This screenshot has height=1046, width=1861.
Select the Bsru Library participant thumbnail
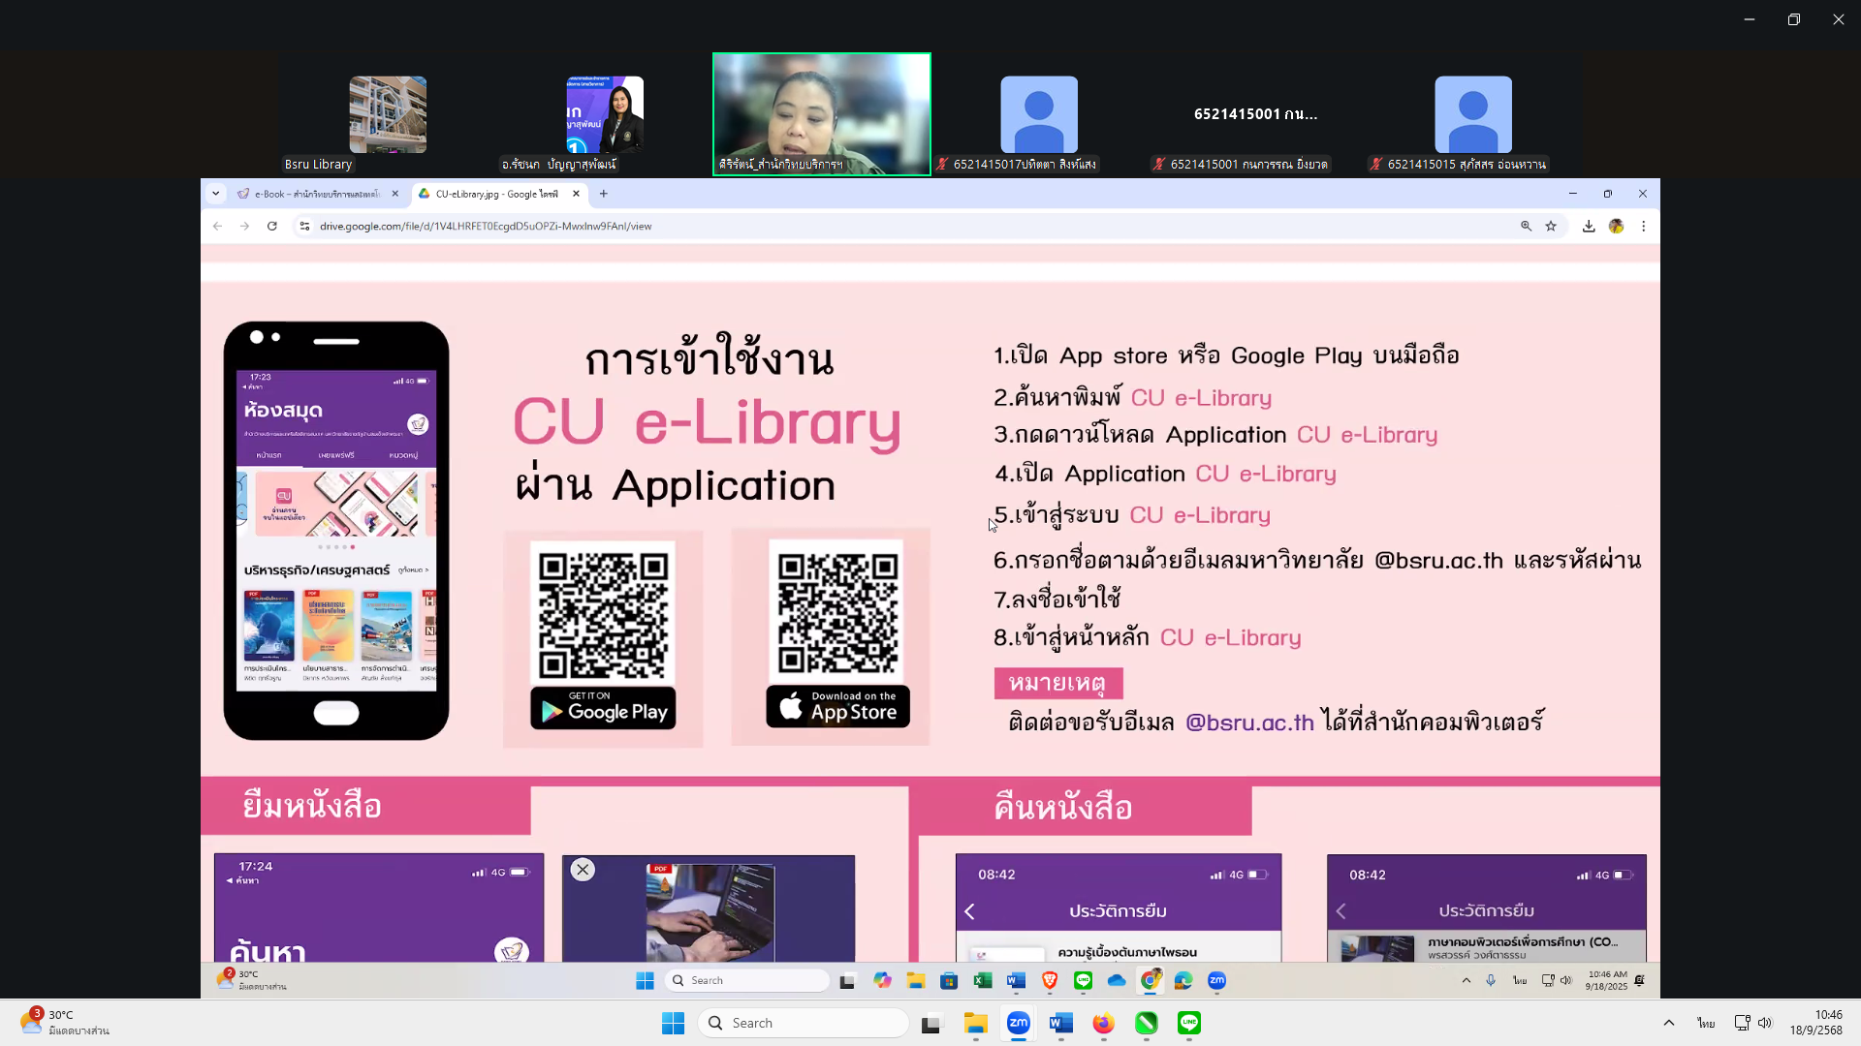click(388, 114)
